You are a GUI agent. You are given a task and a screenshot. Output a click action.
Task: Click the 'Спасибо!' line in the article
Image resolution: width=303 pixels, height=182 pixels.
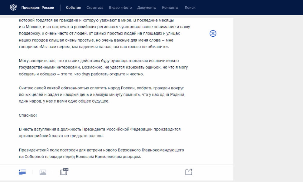tap(28, 115)
